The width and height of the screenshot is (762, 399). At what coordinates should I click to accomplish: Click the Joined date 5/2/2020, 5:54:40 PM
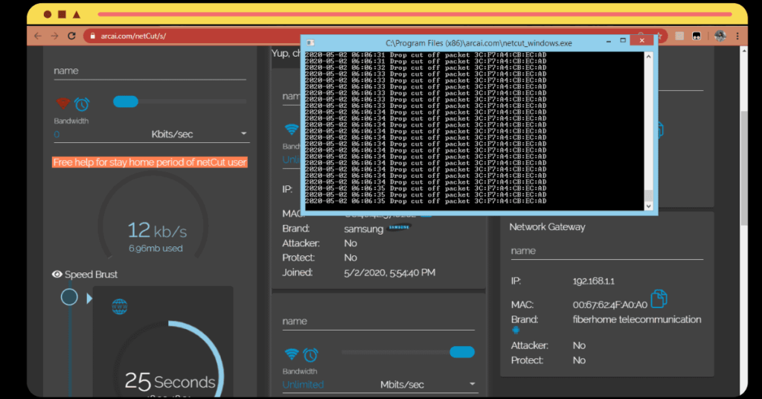[390, 272]
